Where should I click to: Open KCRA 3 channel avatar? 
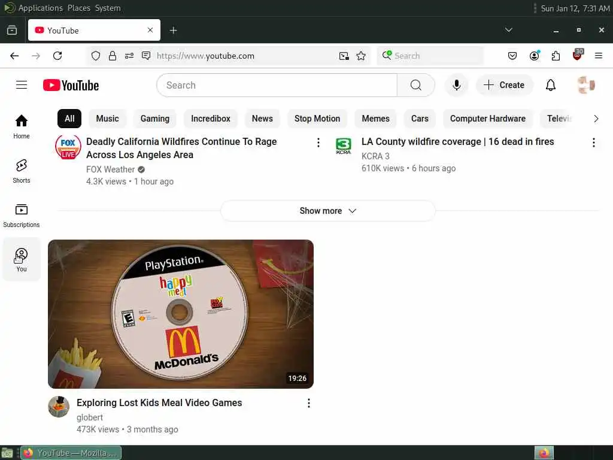pos(343,146)
